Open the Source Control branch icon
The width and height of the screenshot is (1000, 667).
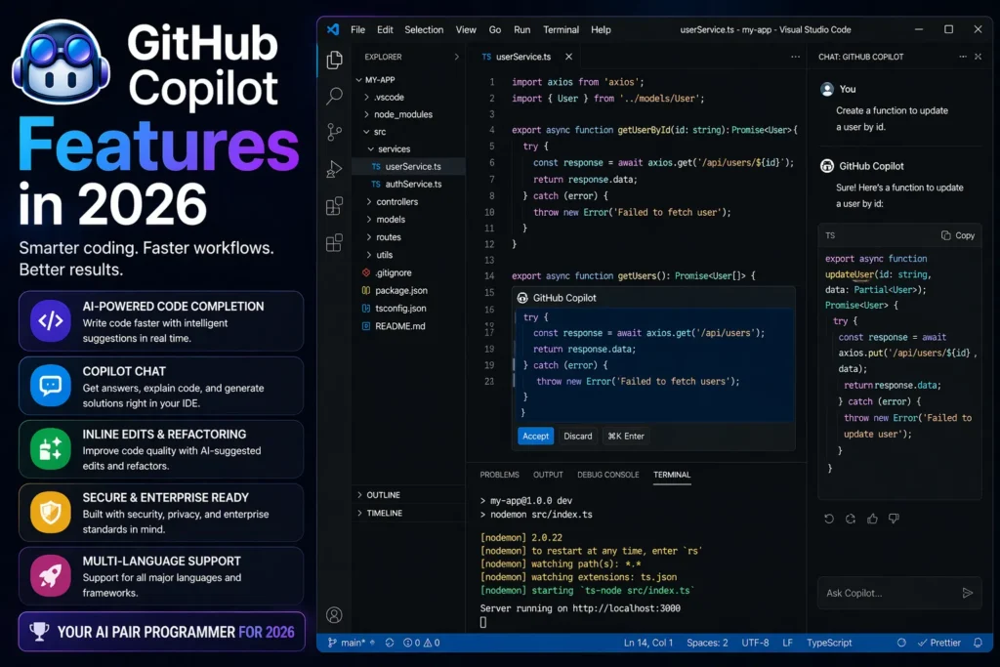334,132
